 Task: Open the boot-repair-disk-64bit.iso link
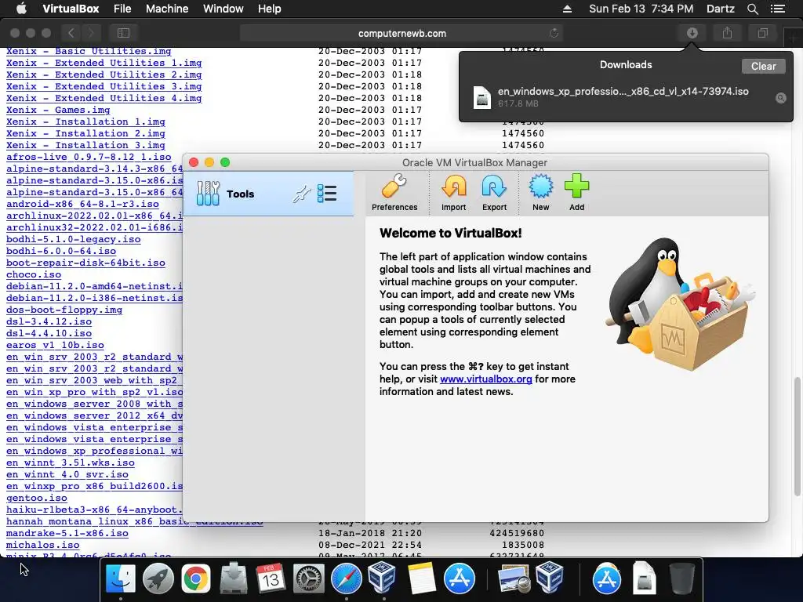pyautogui.click(x=85, y=263)
